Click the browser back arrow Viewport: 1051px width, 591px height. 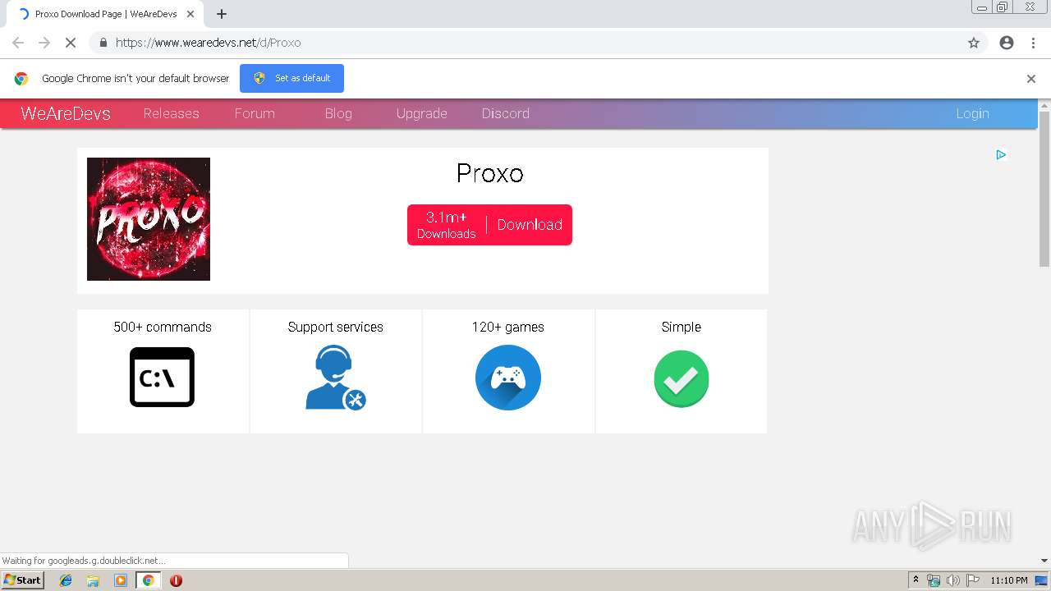coord(18,43)
